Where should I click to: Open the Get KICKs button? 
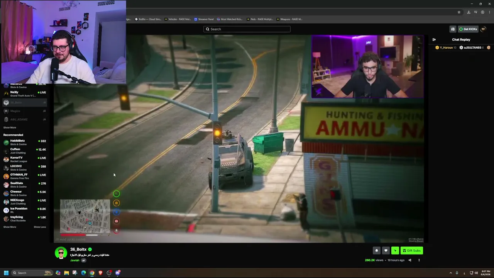(x=468, y=29)
